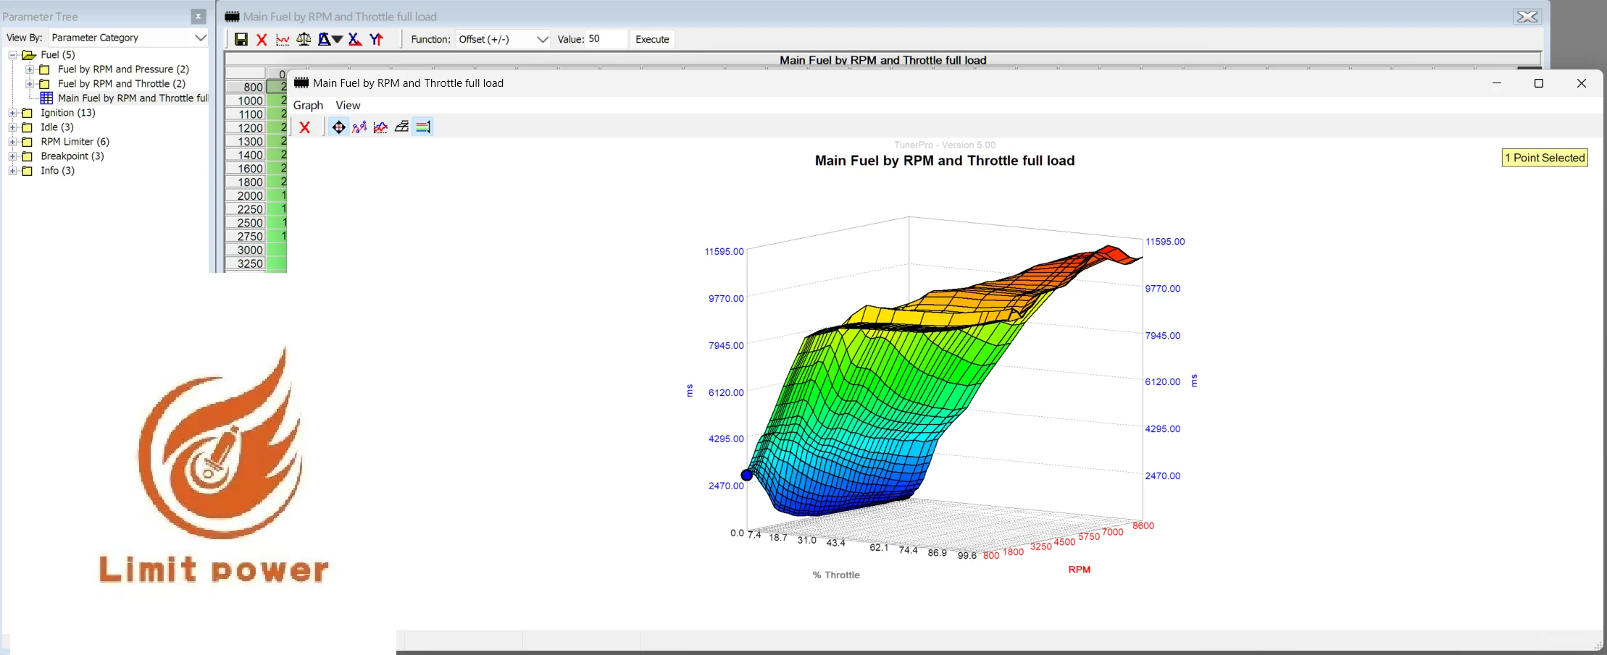The image size is (1607, 655).
Task: Click the 3D surface wireframe icon
Action: (401, 127)
